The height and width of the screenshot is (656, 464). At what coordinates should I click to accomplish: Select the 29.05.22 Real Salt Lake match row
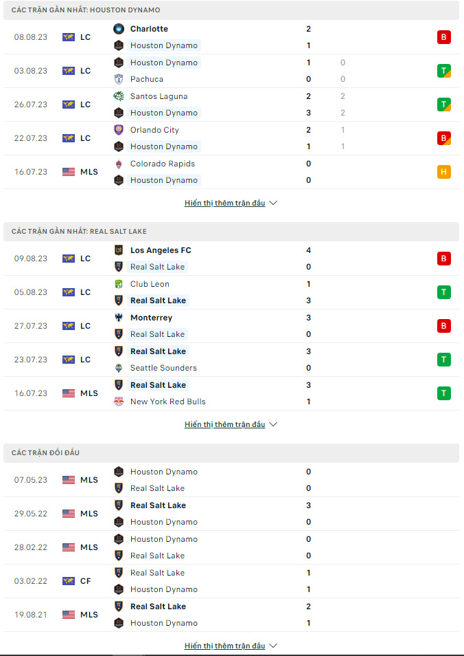231,514
